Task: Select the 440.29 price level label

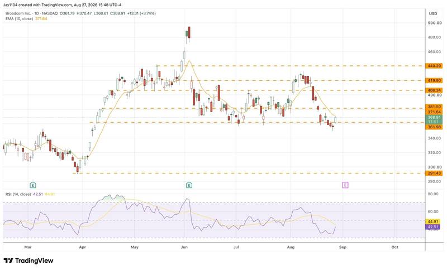Action: [x=434, y=66]
